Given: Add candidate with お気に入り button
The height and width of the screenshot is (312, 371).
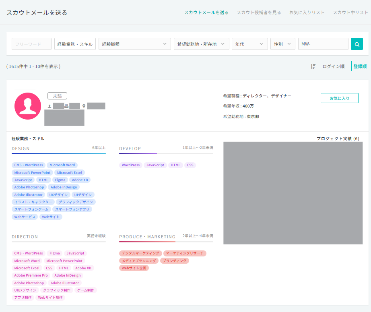Looking at the screenshot, I should [x=340, y=98].
